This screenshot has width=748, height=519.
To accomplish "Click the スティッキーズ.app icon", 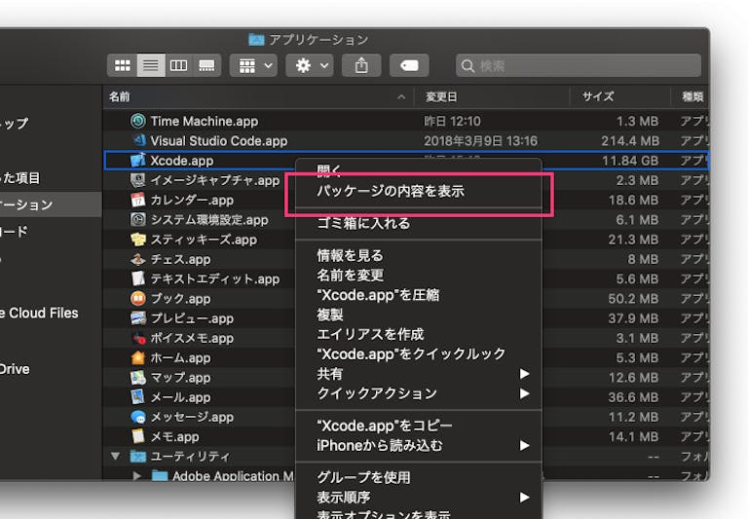I will [x=138, y=240].
